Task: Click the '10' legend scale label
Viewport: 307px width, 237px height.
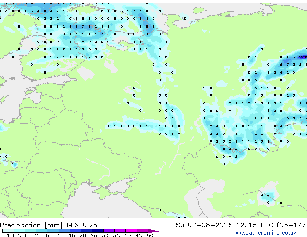Action: [x=61, y=235]
